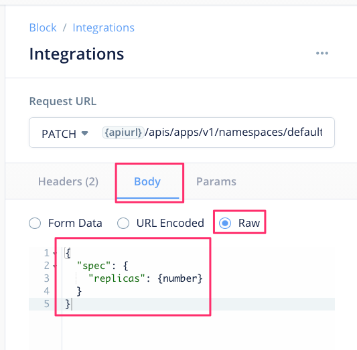The image size is (357, 350).
Task: Click the /apis/apps/v1 URL path field
Action: [233, 133]
